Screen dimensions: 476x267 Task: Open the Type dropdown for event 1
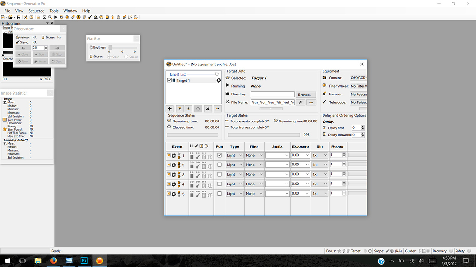point(234,155)
